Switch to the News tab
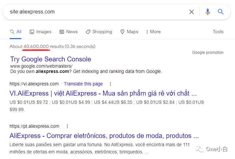235x159 pixels. 68,32
